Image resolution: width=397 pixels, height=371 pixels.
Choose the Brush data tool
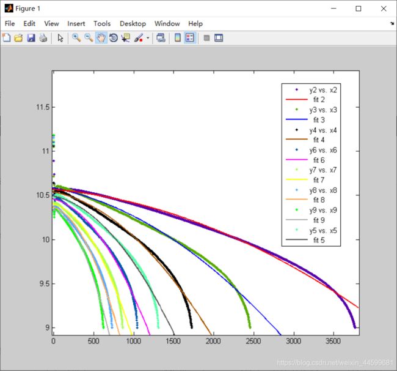tap(138, 38)
